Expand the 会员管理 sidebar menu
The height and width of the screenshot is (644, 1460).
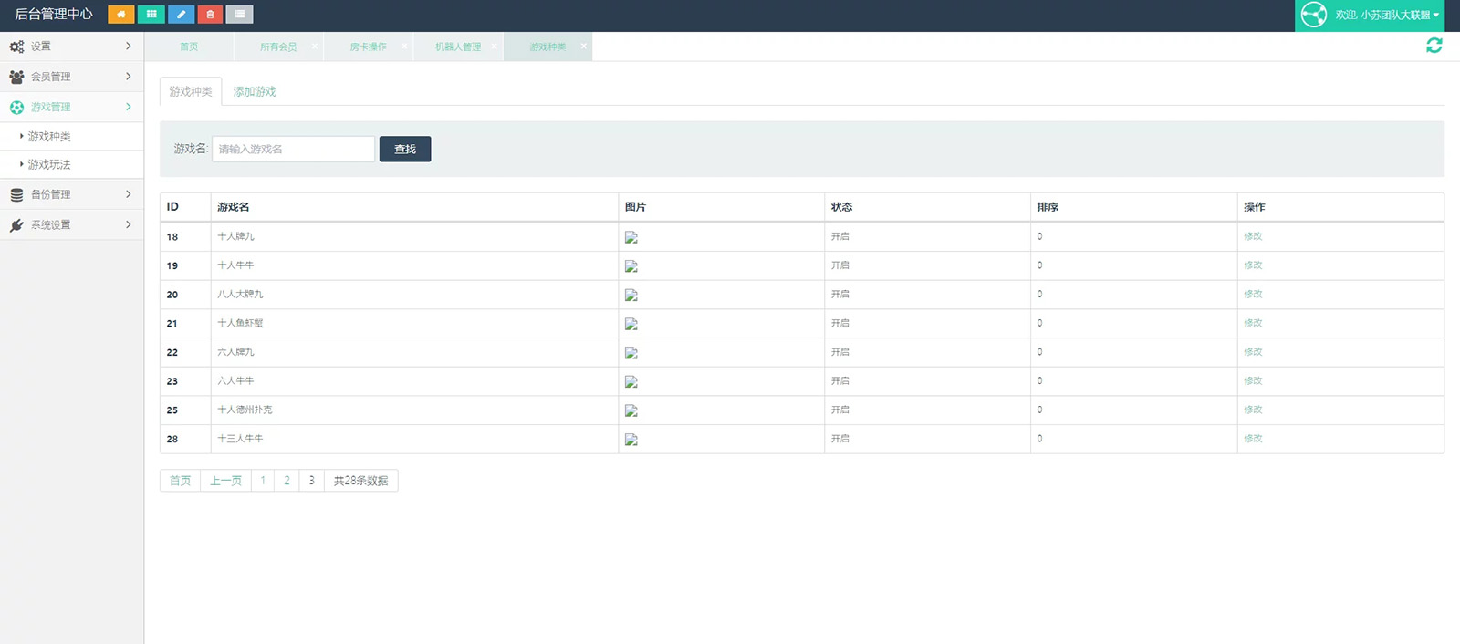(x=71, y=77)
